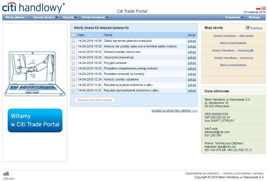
Task: Check the alert 'Przesłano zaopiniowaną wersję wniosku'
Action: pyautogui.click(x=73, y=69)
